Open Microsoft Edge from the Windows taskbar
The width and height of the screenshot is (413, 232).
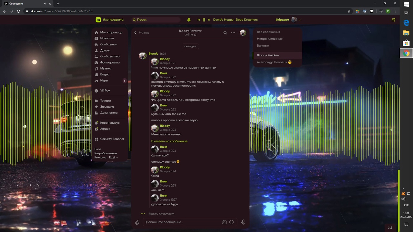click(x=406, y=23)
